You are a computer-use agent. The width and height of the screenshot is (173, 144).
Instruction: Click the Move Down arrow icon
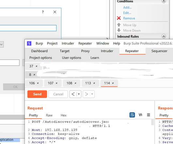click(119, 30)
